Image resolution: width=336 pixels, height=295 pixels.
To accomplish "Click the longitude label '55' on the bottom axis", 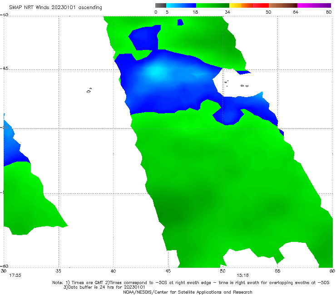I will [x=277, y=271].
